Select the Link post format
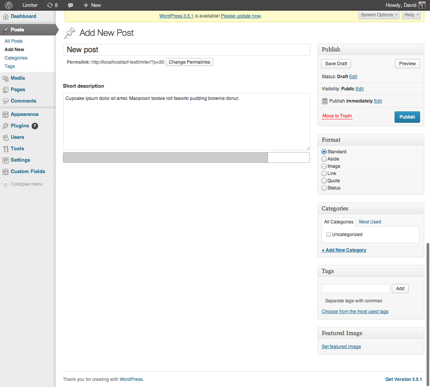This screenshot has width=430, height=387. [x=324, y=173]
